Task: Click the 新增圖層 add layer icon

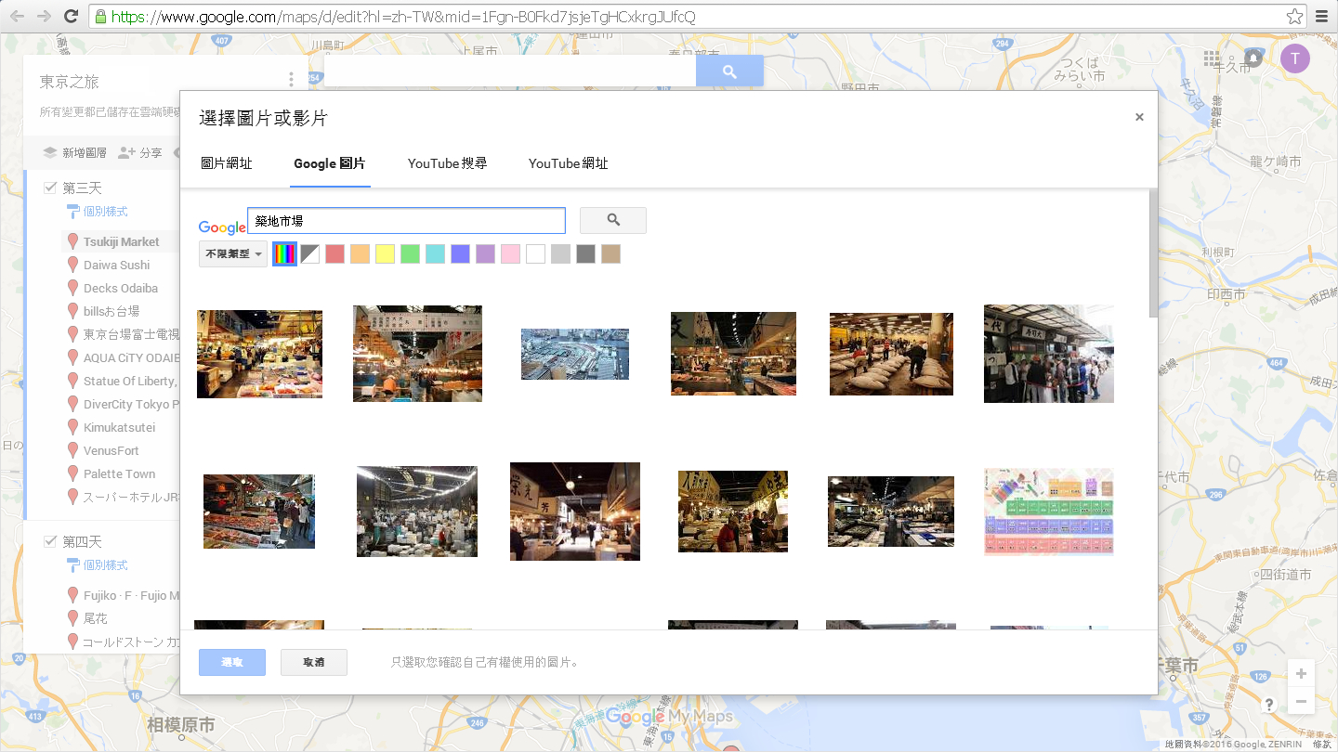Action: [x=50, y=152]
